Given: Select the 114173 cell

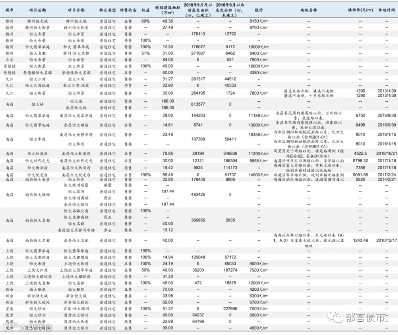Looking at the screenshot, I should click(x=230, y=168).
